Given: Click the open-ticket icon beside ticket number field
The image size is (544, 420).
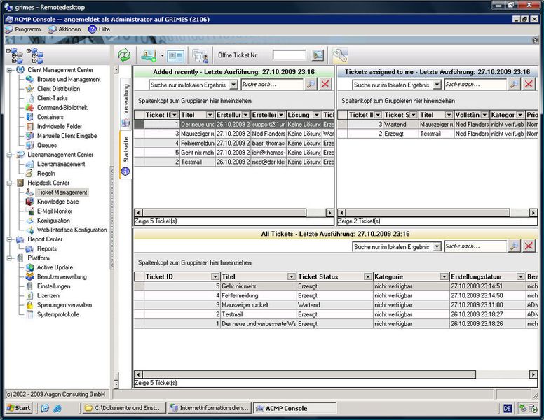Looking at the screenshot, I should tap(318, 55).
